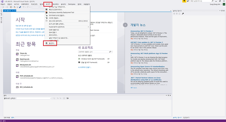Open the 프로젝트(P) menu
Viewport: 226px width, 122px height.
(25, 4)
